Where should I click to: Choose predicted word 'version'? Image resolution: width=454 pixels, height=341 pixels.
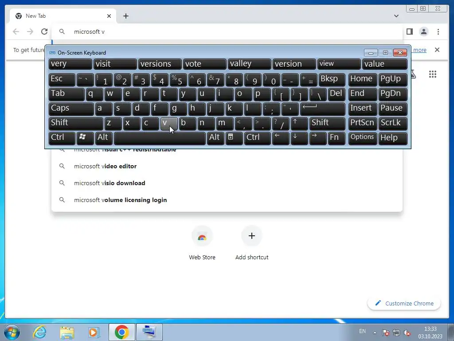pyautogui.click(x=294, y=64)
